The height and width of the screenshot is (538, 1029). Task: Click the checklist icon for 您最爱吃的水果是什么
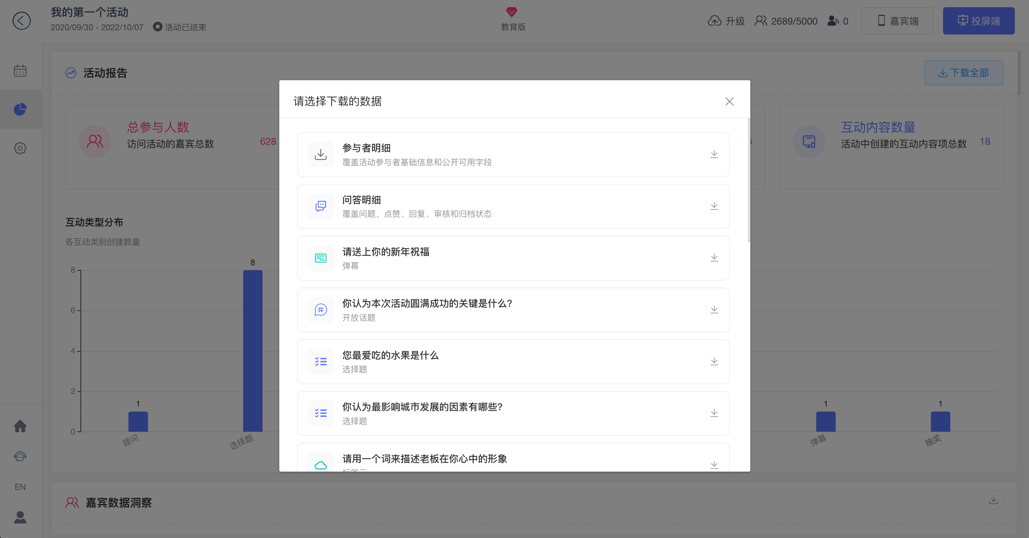321,361
